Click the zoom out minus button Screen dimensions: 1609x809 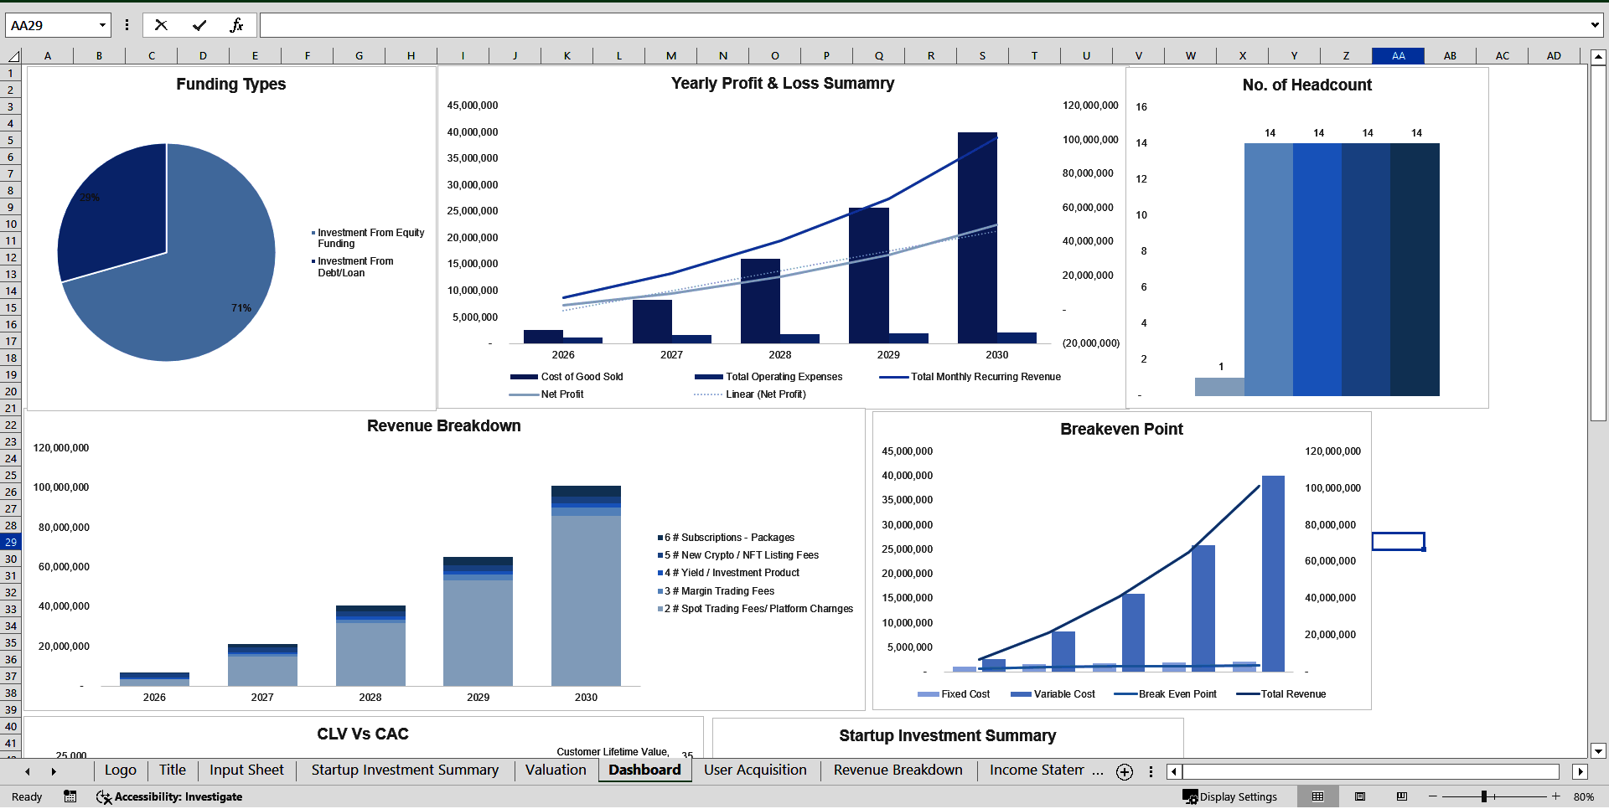click(1433, 796)
